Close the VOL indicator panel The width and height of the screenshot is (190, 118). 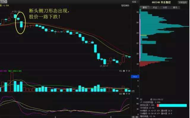coord(129,71)
